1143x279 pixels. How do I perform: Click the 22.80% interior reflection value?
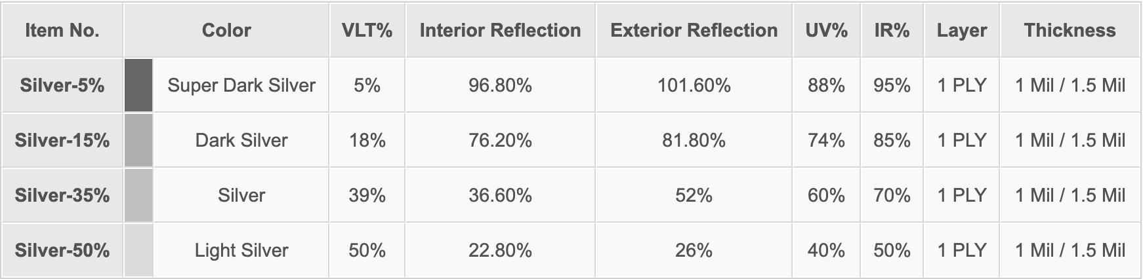tap(500, 250)
